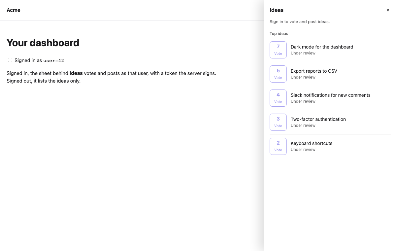Click the 'Your dashboard' heading
Screen dimensions: 396x251
(x=43, y=43)
